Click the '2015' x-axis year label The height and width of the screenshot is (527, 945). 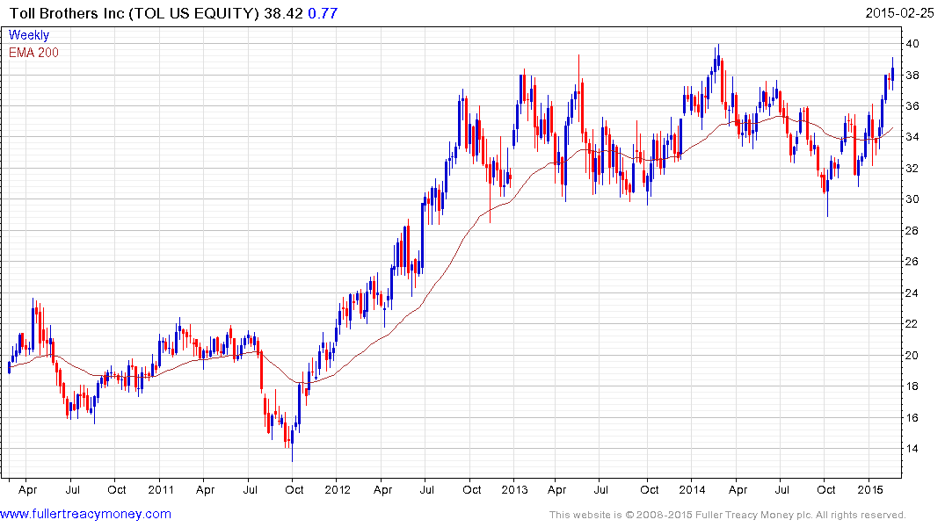click(x=869, y=489)
